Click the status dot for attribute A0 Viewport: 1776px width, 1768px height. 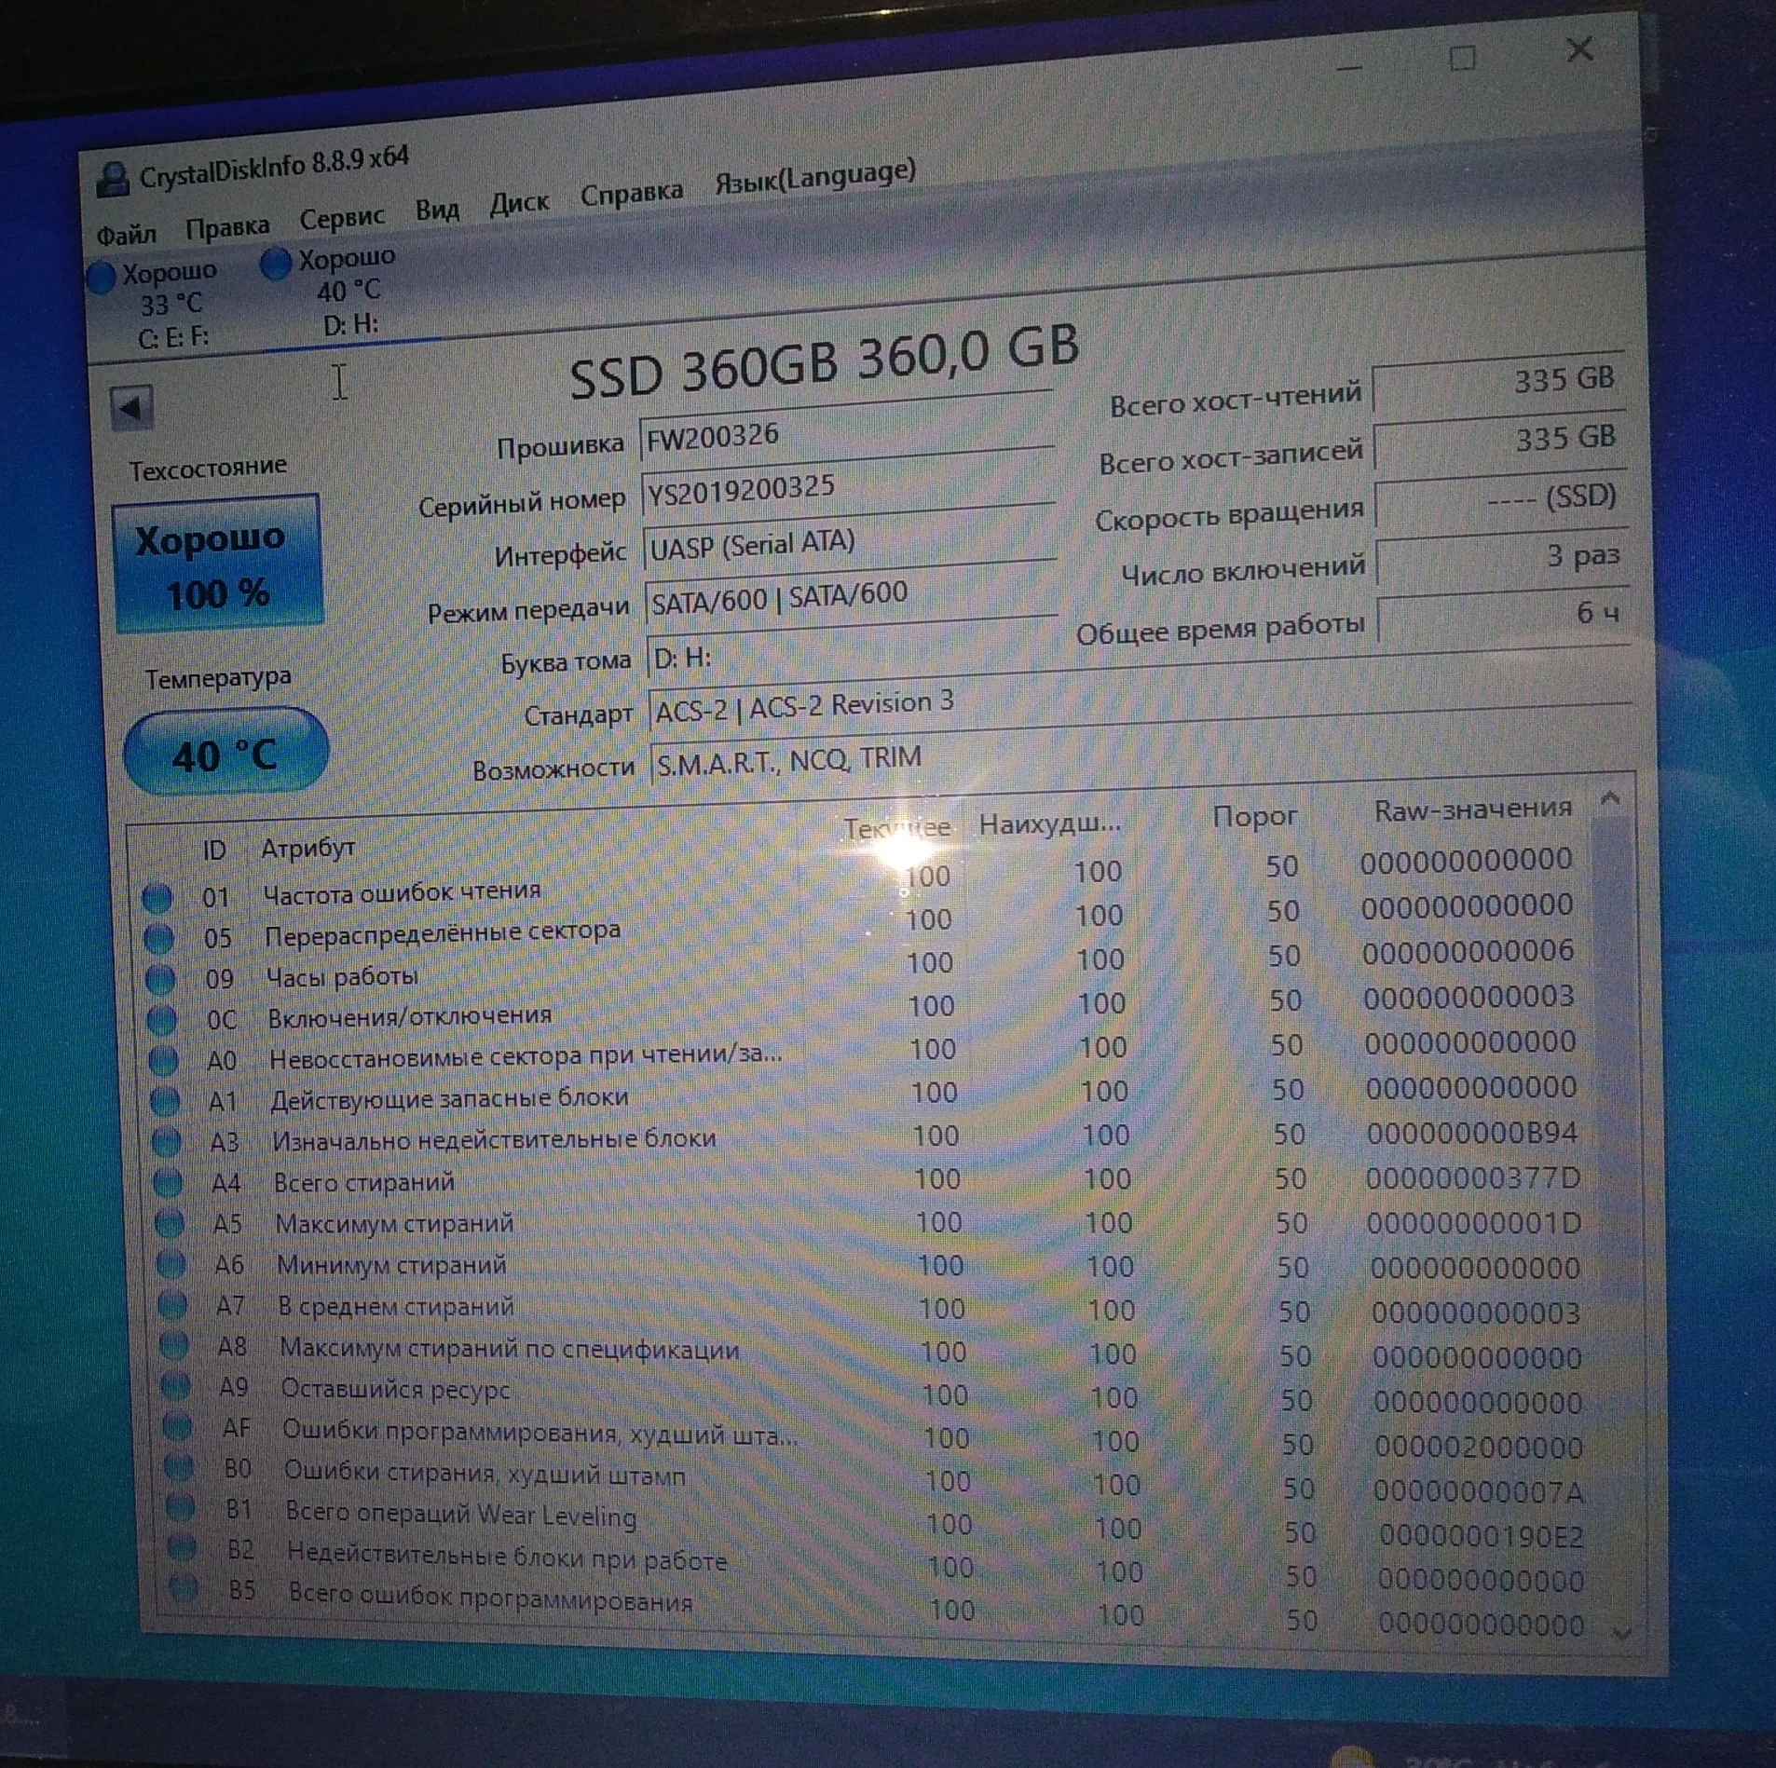[164, 1060]
